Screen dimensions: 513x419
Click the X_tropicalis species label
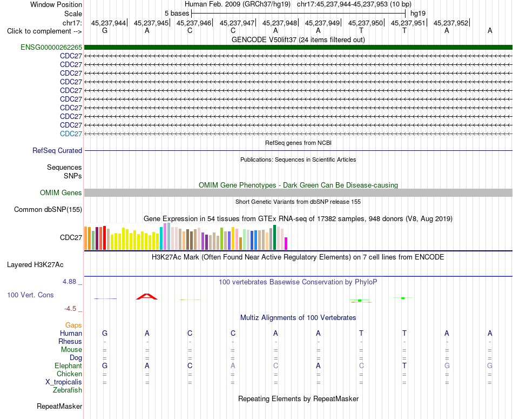tap(64, 382)
